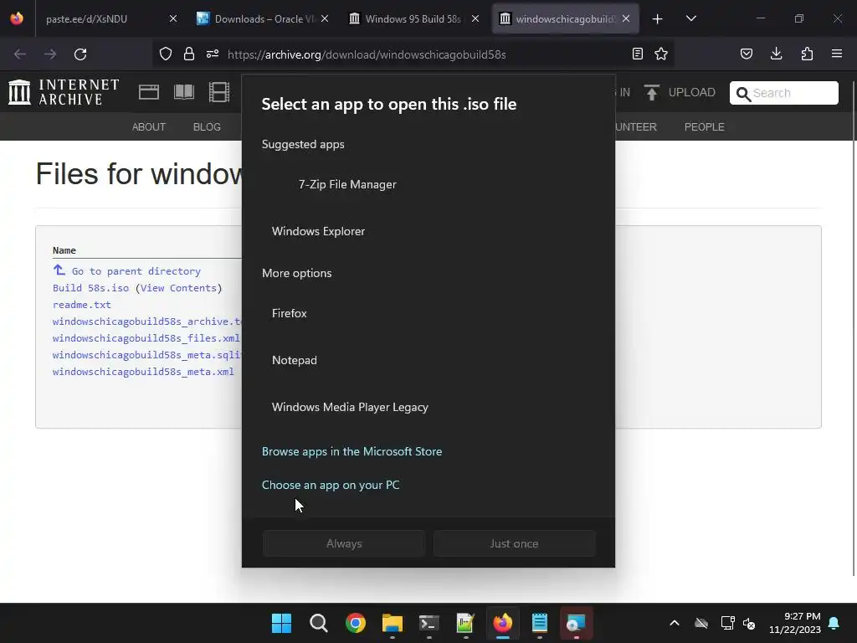Click Choose an app on your PC
857x643 pixels.
(x=331, y=485)
